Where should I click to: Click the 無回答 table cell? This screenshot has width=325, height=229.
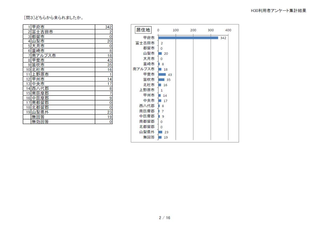tap(63, 117)
